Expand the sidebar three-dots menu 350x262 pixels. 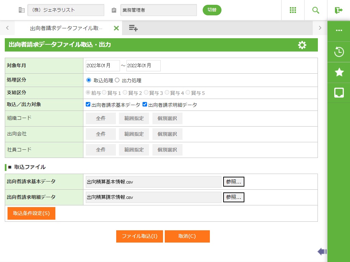pyautogui.click(x=339, y=30)
